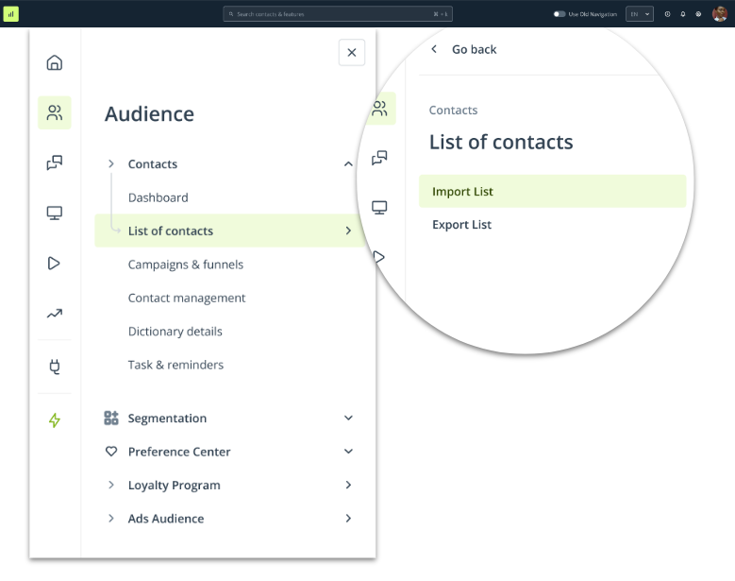Viewport: 735px width, 581px height.
Task: Open the EN language dropdown
Action: [x=639, y=14]
